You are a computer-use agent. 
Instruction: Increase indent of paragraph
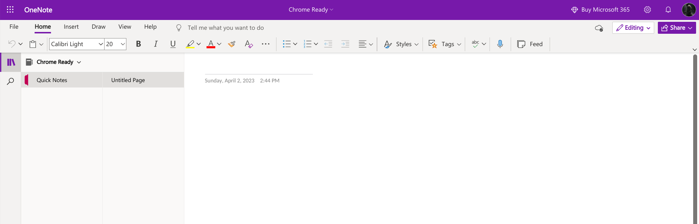(x=345, y=44)
